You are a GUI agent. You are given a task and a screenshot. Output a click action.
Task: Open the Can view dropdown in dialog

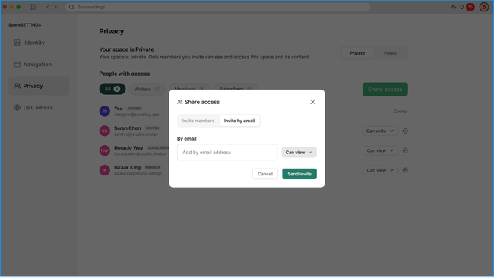pos(299,152)
